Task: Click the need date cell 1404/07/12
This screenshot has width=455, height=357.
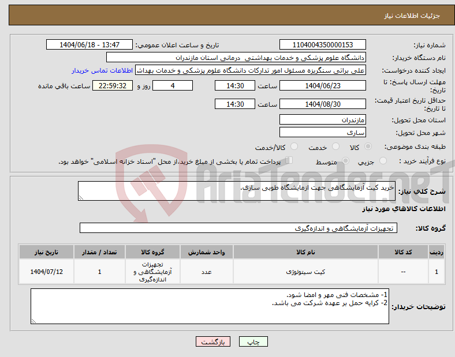Action: (46, 272)
